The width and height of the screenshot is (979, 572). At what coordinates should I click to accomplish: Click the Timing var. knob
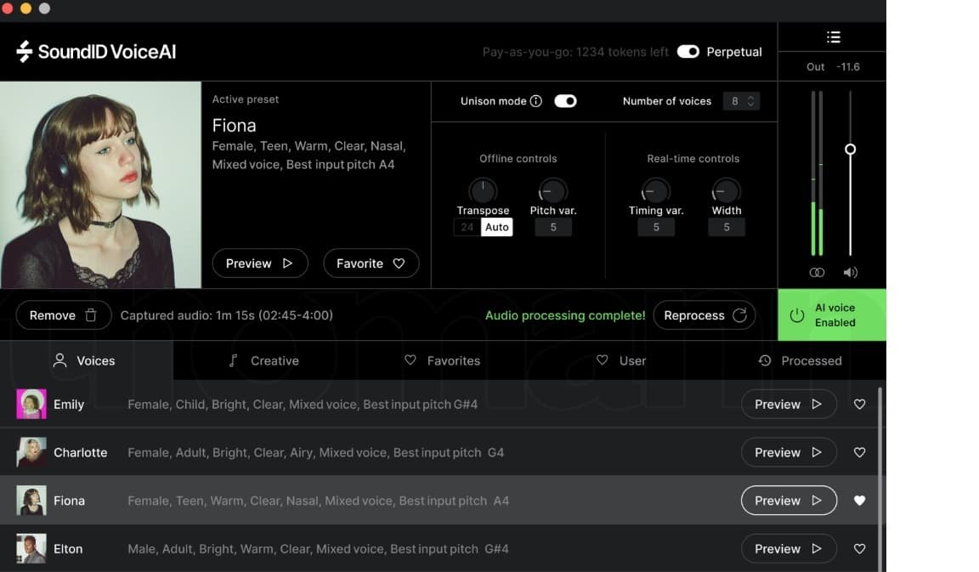point(655,190)
